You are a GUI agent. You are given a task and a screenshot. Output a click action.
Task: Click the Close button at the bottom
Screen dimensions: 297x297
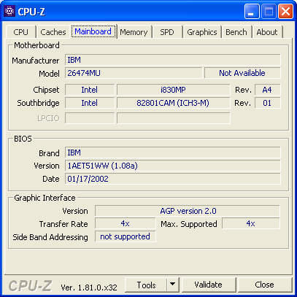pos(264,285)
